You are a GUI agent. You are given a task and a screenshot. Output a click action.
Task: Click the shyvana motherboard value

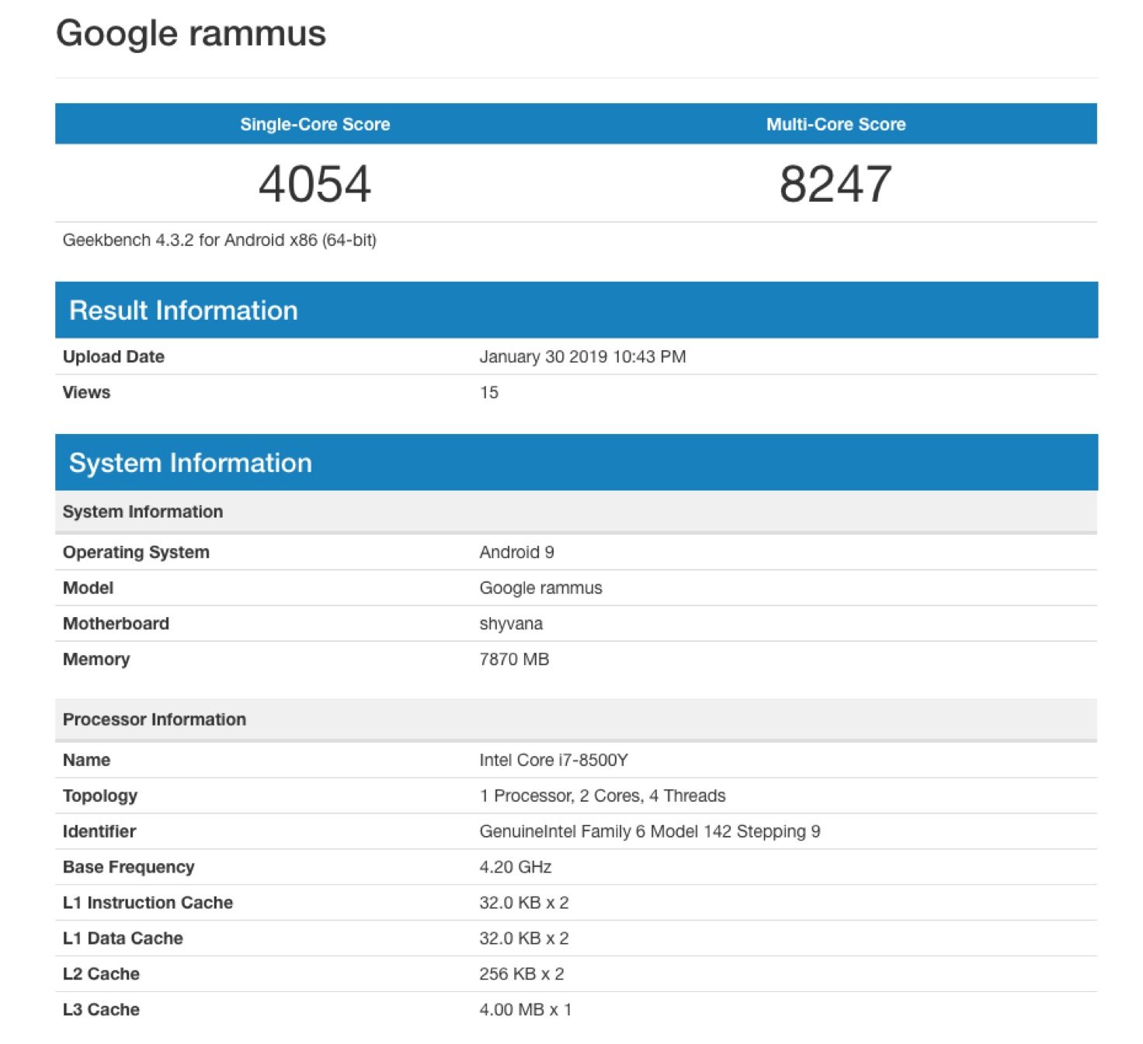511,623
